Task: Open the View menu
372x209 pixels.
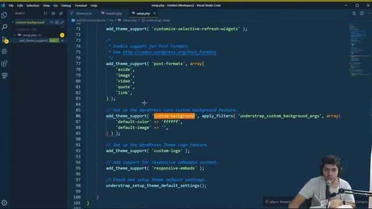Action: [x=46, y=5]
